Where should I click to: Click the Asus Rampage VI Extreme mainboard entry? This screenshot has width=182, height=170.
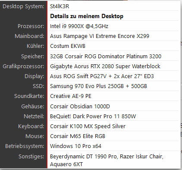click(100, 36)
